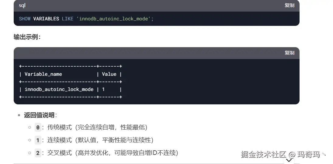Viewport: 333px width, 164px height.
Task: Copy the SQL query code block
Action: (x=289, y=5)
